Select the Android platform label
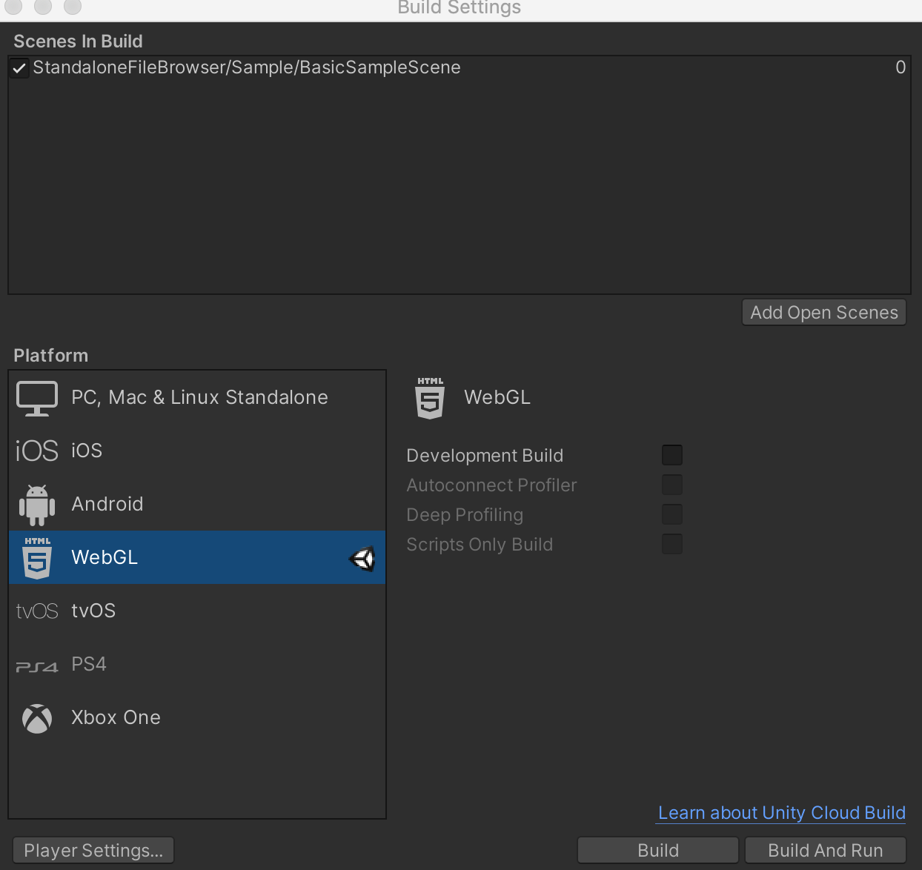The width and height of the screenshot is (922, 870). click(x=107, y=504)
